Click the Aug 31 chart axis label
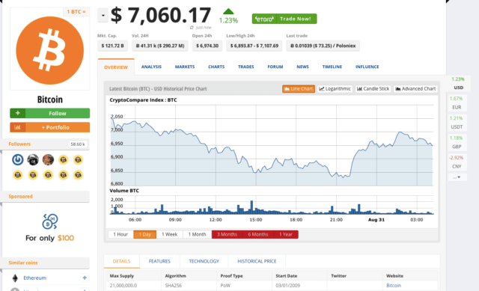 pos(376,220)
